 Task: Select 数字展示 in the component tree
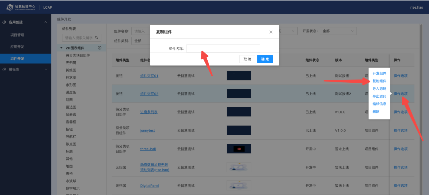pyautogui.click(x=73, y=188)
